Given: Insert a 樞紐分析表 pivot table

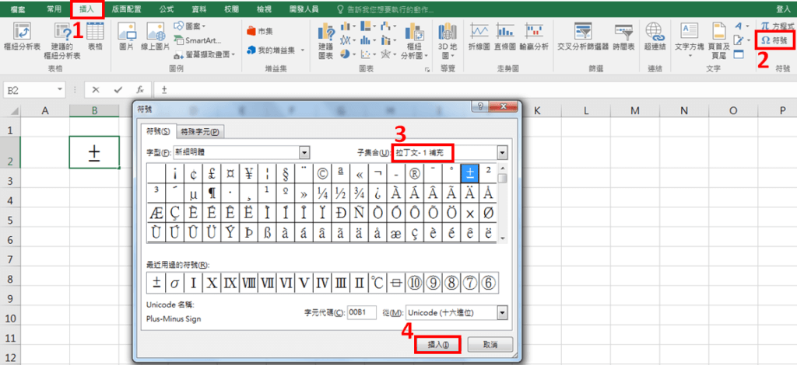Looking at the screenshot, I should click(x=25, y=36).
